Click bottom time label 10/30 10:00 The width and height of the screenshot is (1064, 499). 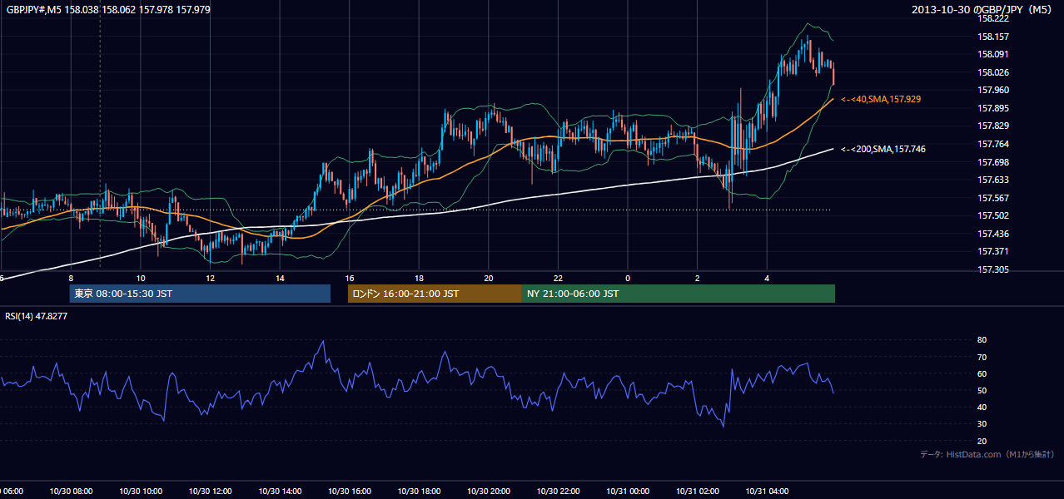click(x=141, y=492)
